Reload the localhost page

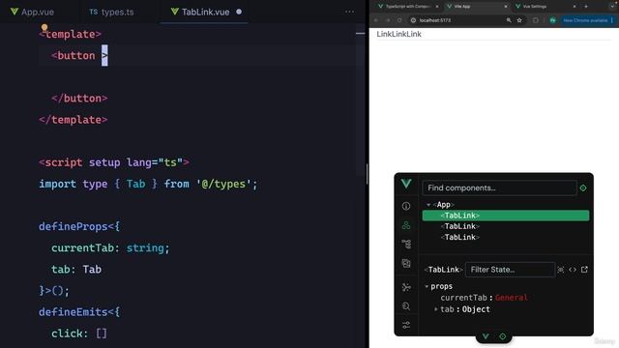coord(399,20)
